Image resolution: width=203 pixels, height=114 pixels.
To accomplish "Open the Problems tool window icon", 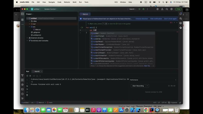I will (22, 94).
